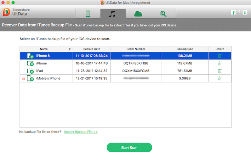Select the backup named iPhone
Image resolution: width=251 pixels, height=160 pixels.
tap(41, 63)
